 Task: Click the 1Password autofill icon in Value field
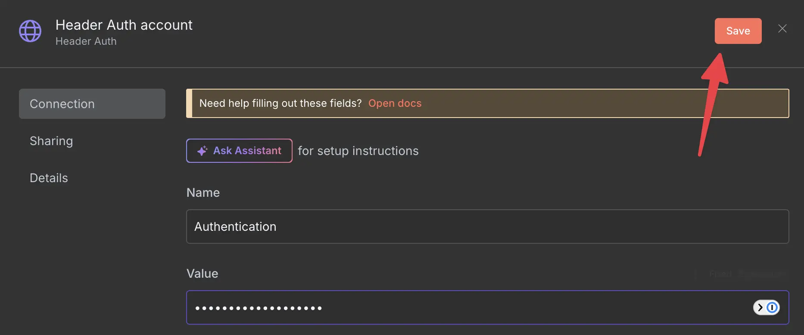[772, 307]
